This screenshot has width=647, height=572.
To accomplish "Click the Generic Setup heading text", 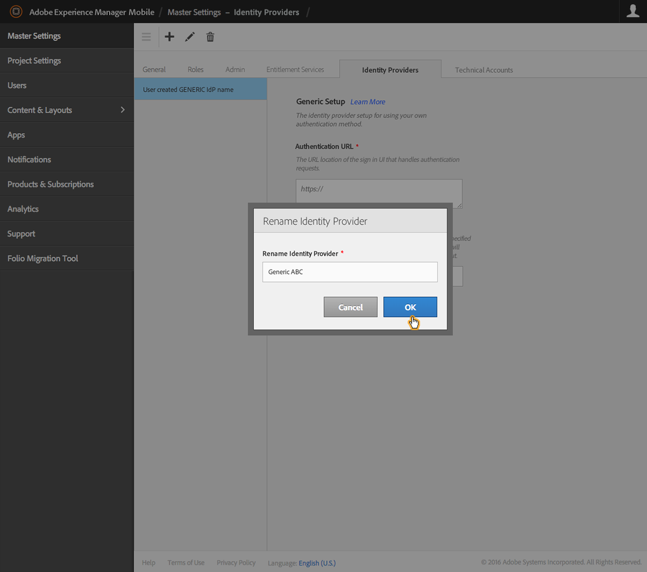I will pos(320,101).
